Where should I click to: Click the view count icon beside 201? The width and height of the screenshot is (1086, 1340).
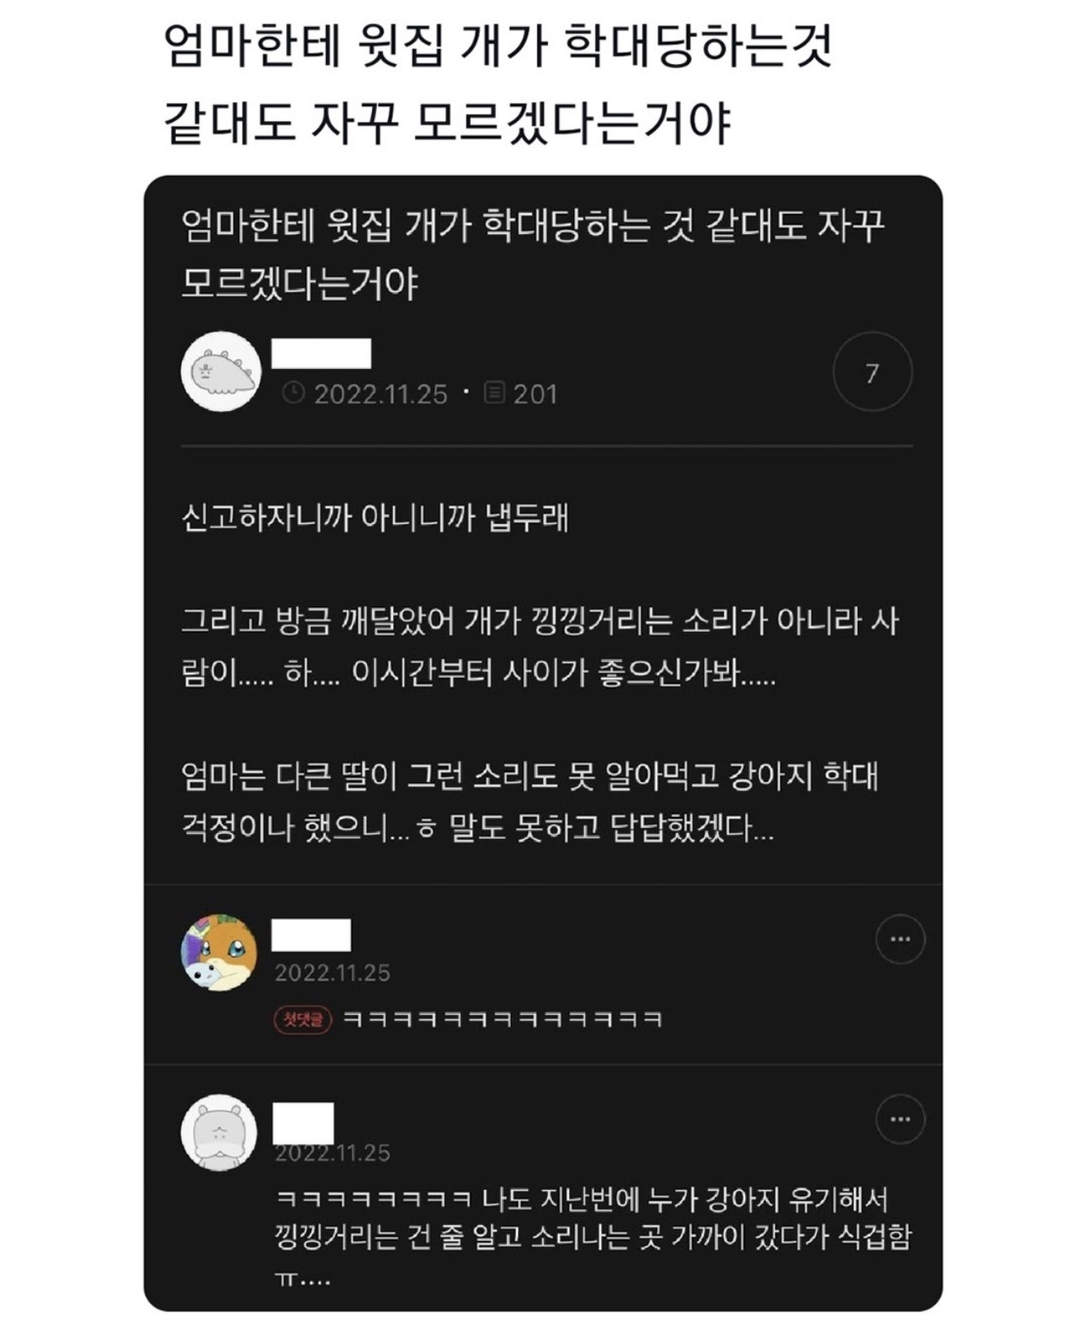pyautogui.click(x=494, y=393)
